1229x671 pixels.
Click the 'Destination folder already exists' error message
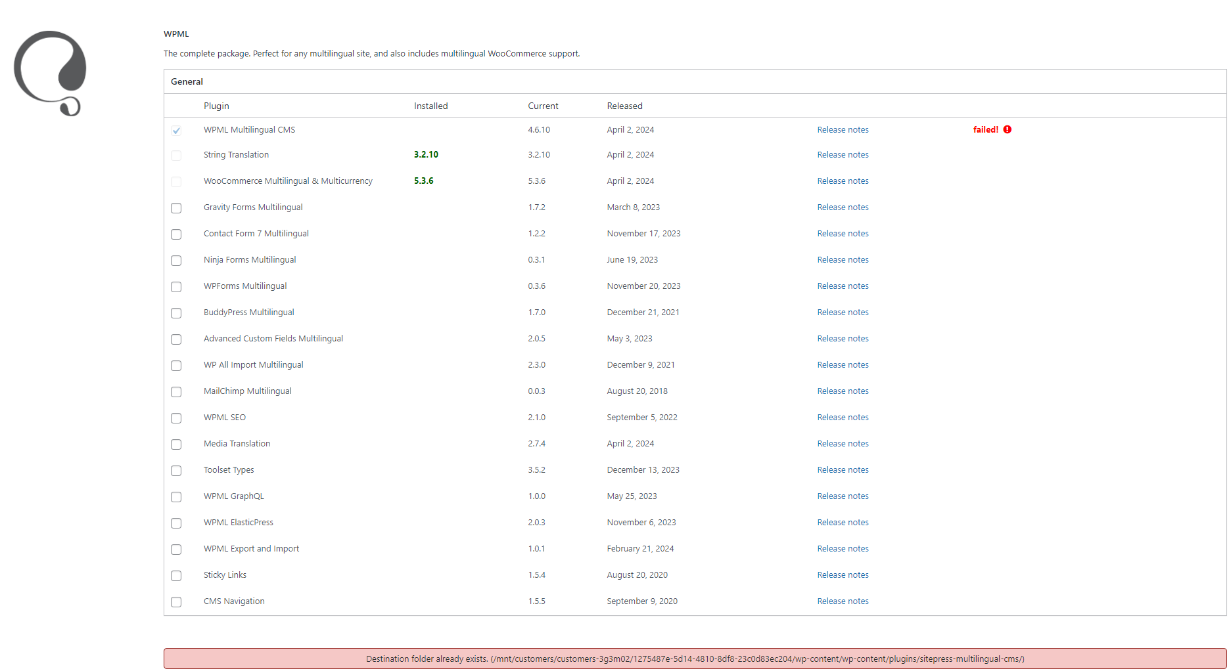click(x=695, y=659)
